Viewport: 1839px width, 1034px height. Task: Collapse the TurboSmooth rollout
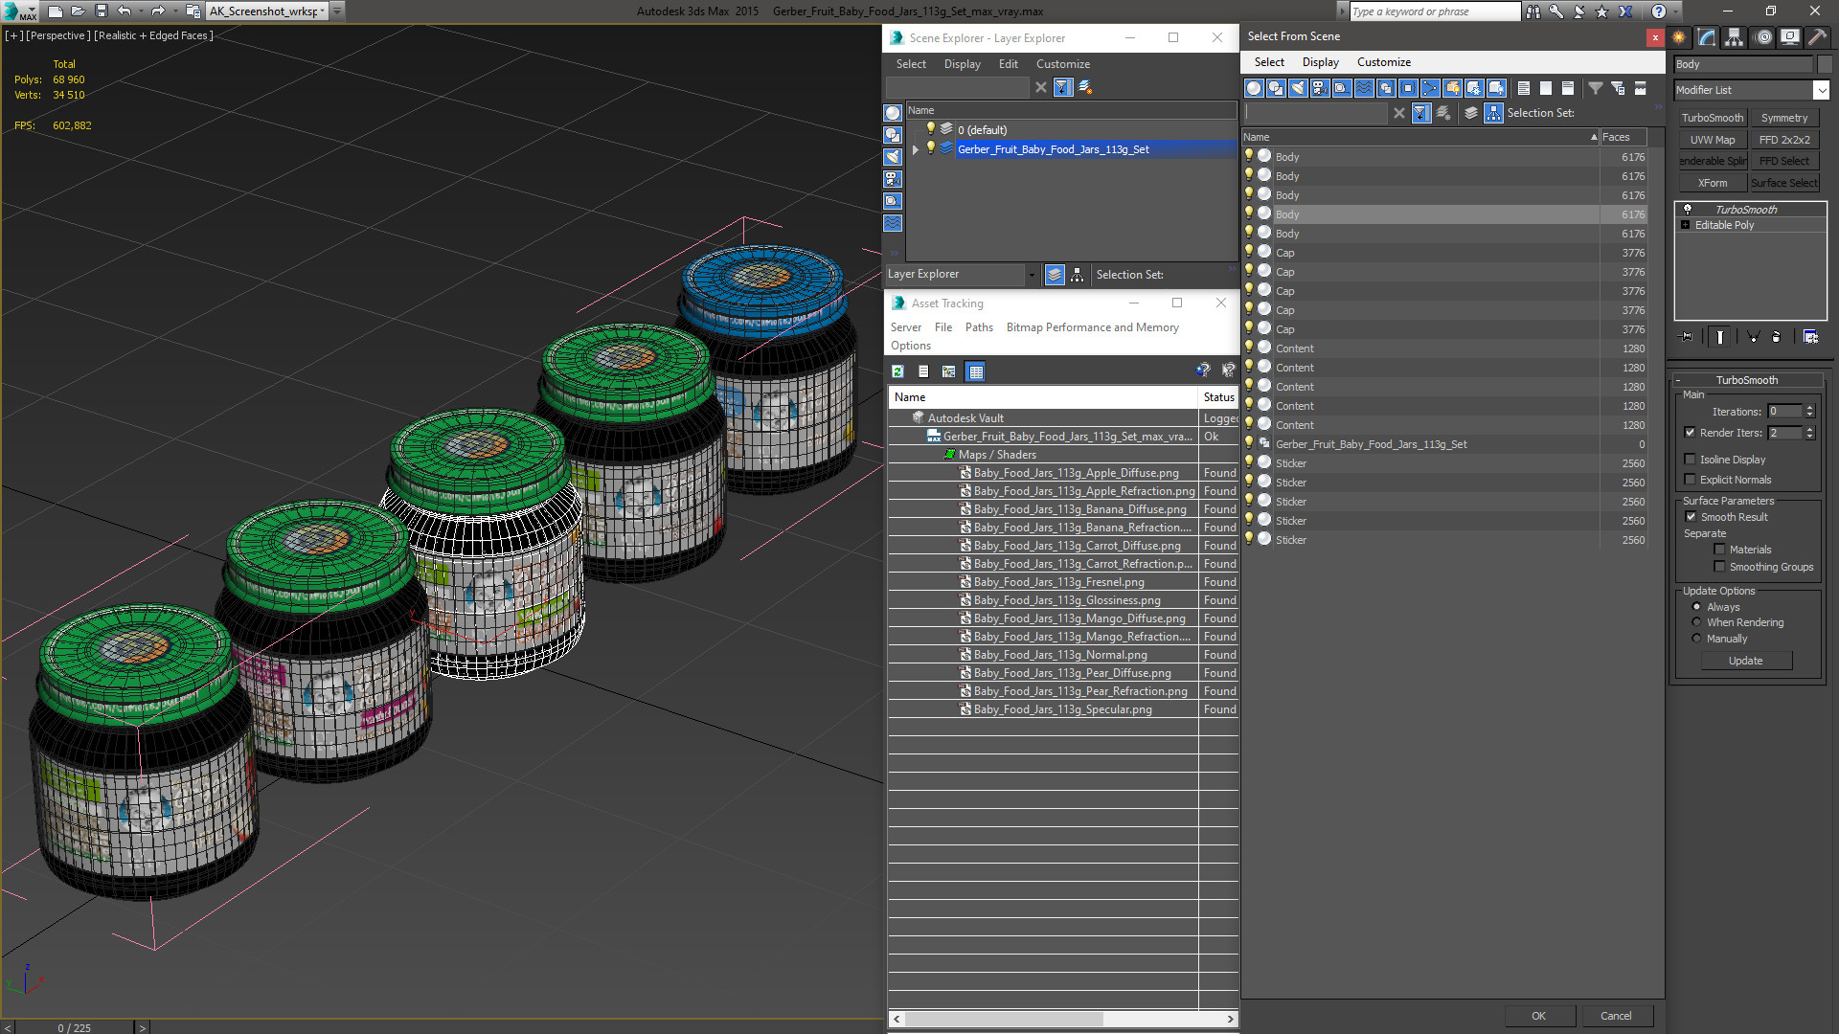pyautogui.click(x=1679, y=380)
